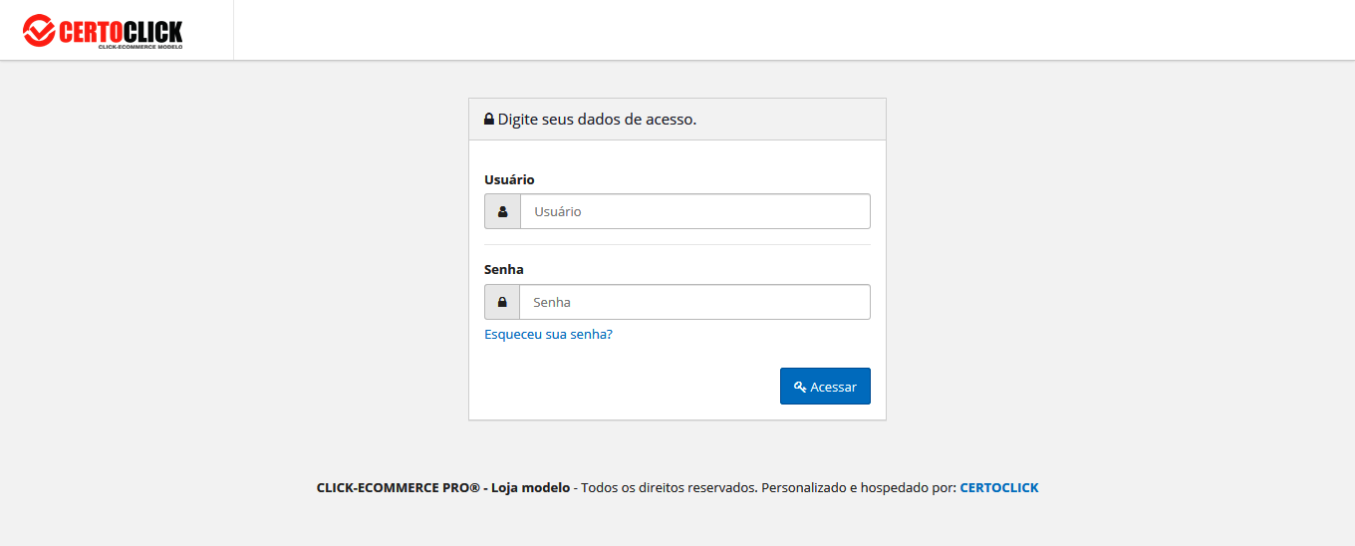
Task: Click the key icon on Acessar button
Action: coord(799,387)
